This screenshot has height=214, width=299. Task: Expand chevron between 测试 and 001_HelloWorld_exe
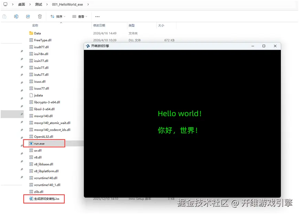[x=47, y=4]
